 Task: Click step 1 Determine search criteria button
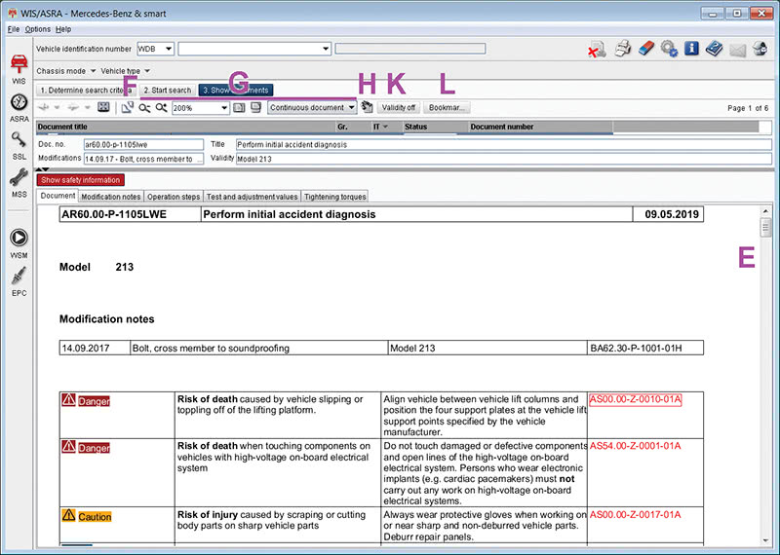pos(87,91)
